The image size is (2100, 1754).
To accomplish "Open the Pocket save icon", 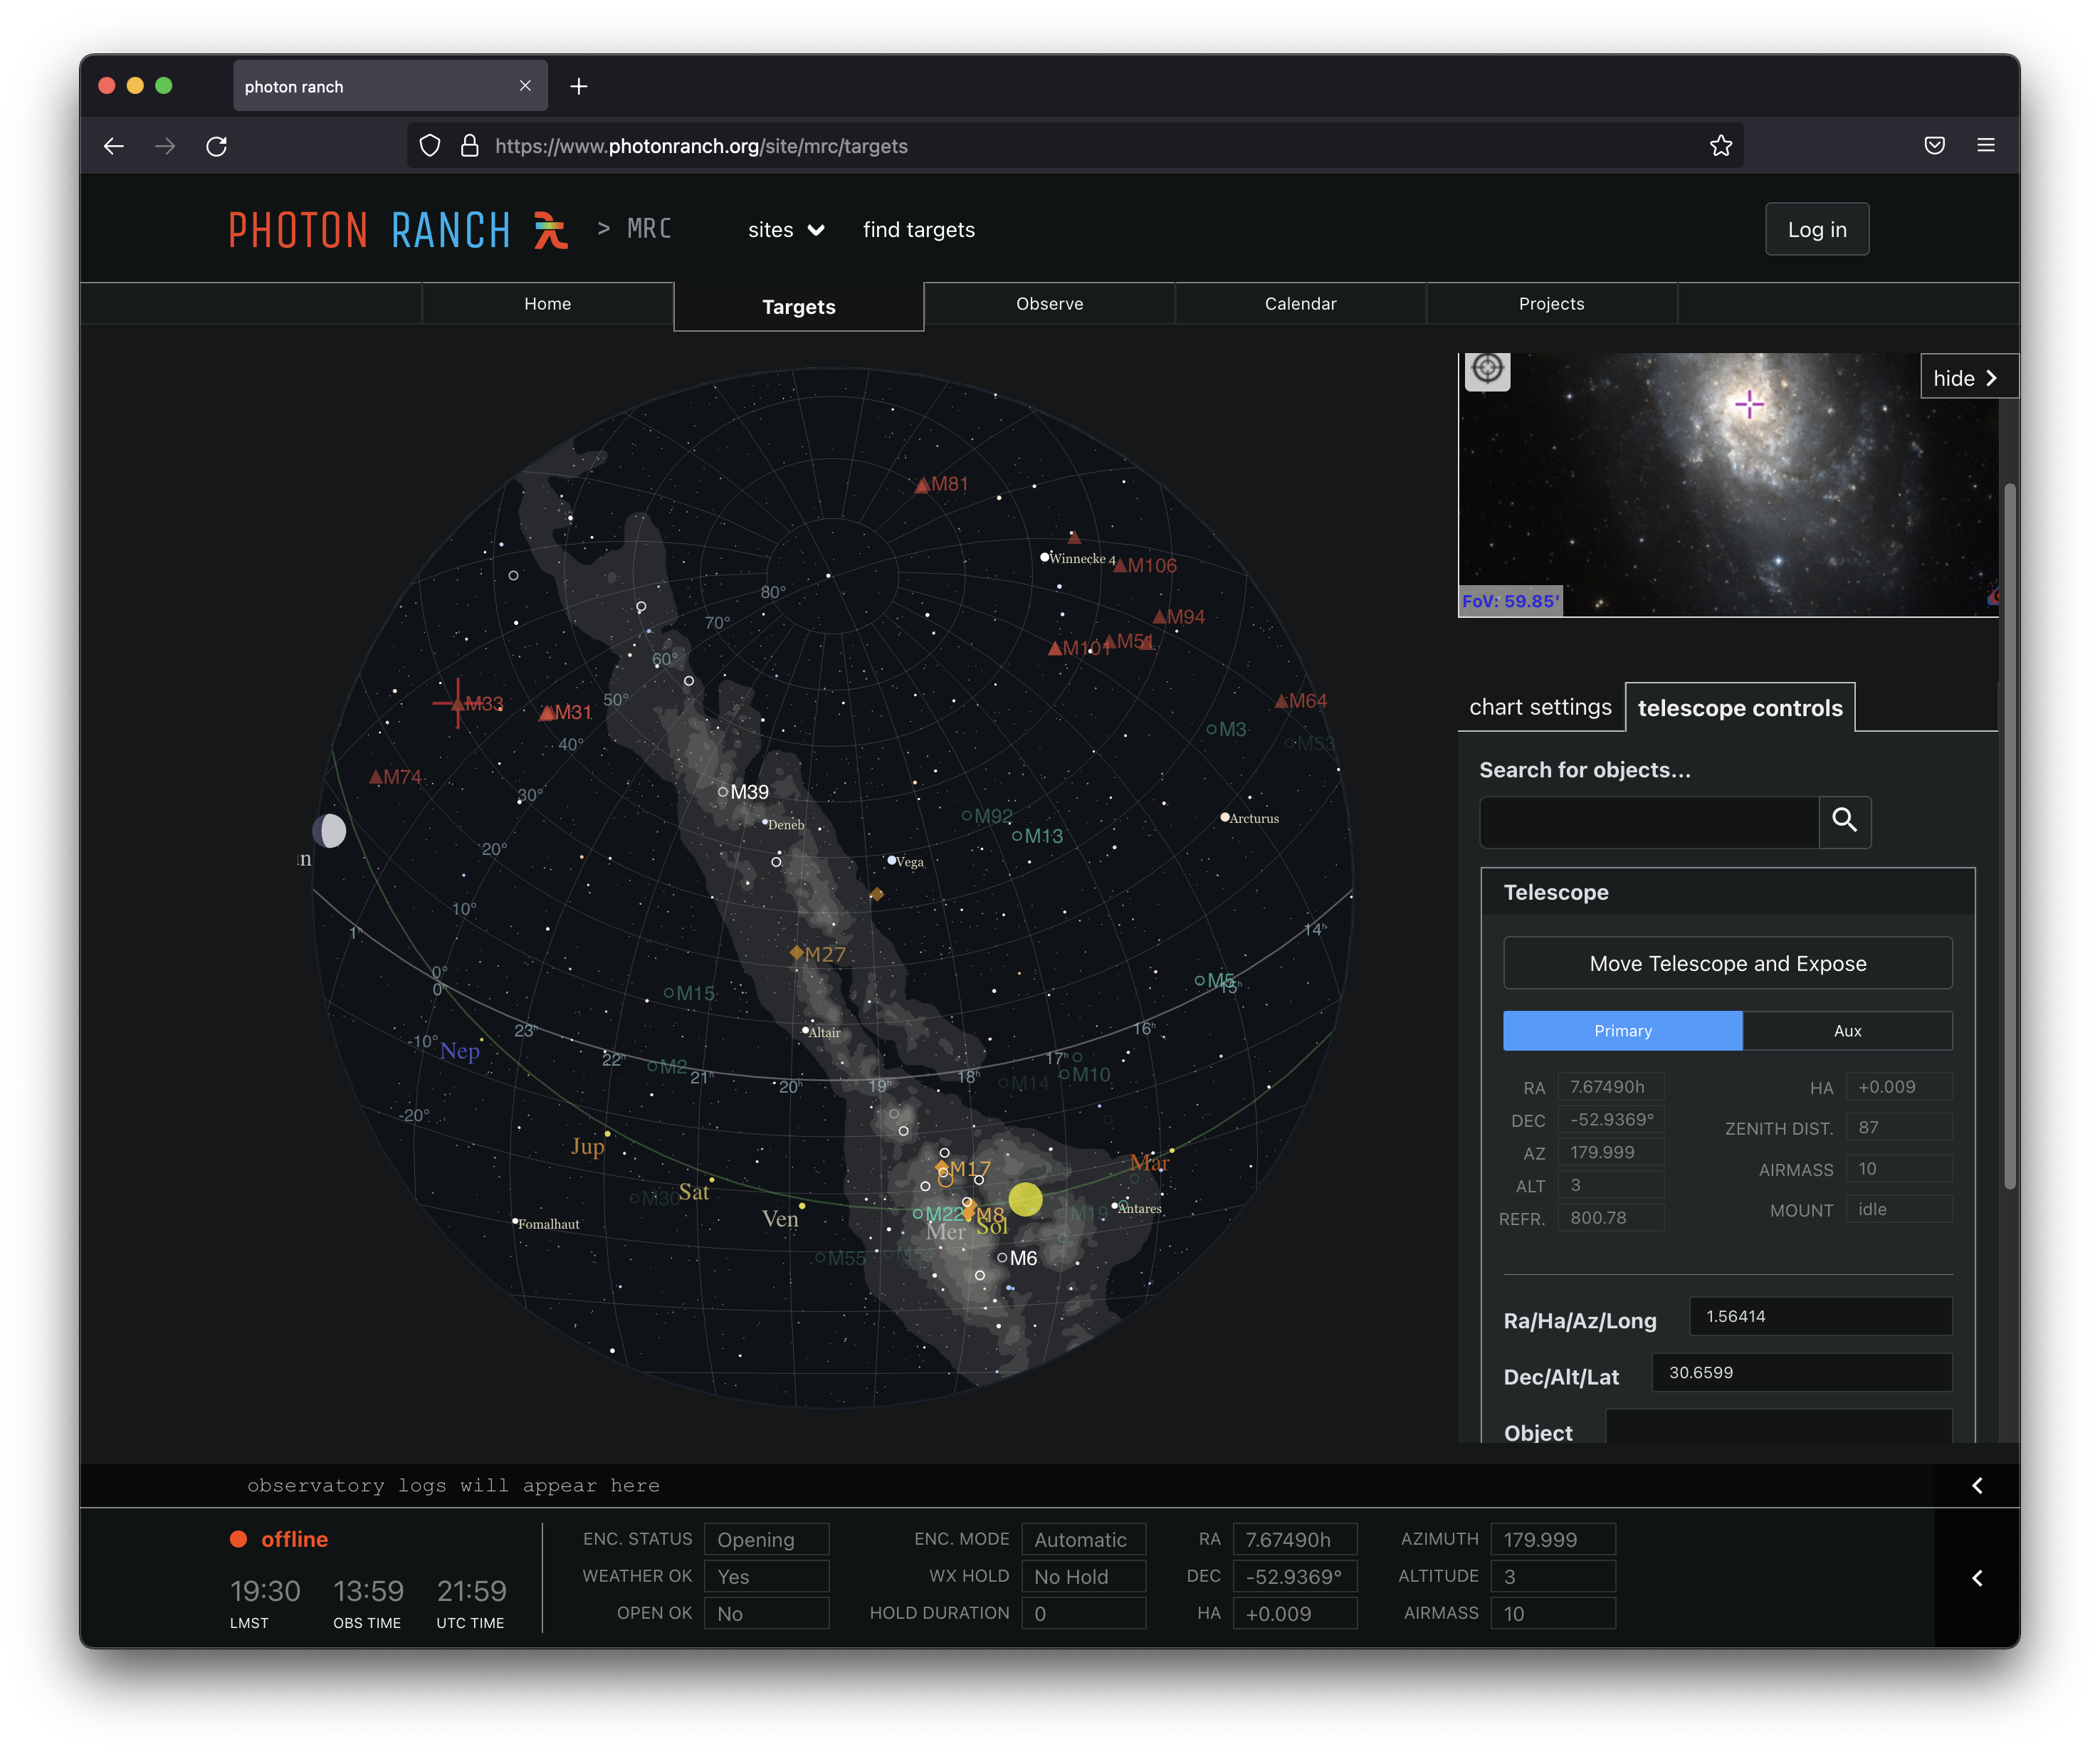I will coord(1934,146).
